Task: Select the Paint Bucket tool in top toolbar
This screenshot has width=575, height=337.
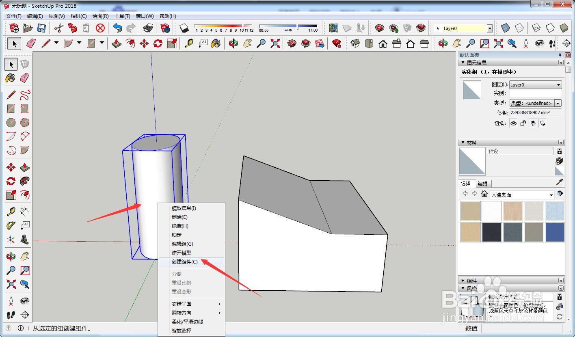Action: click(216, 43)
